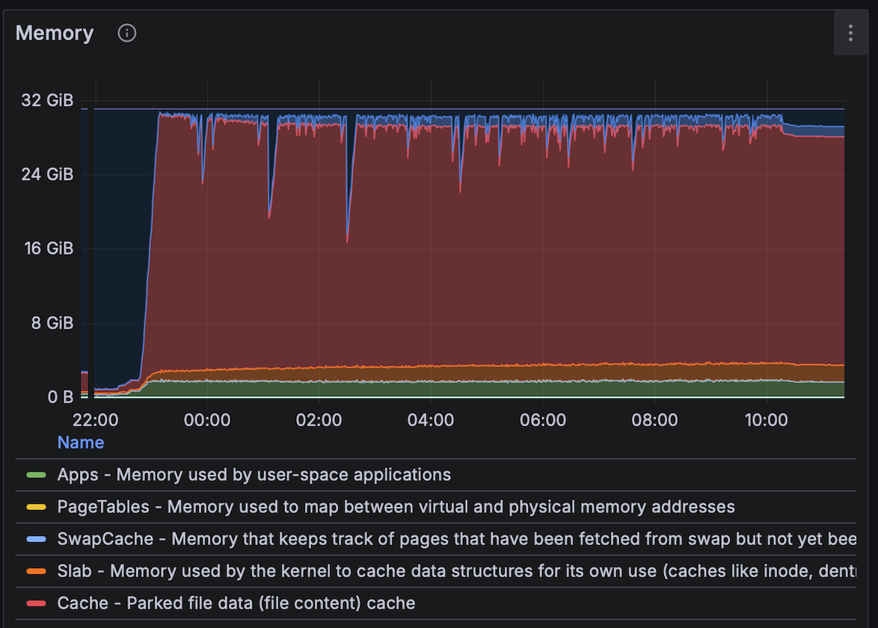
Task: Open the panel's three-dot menu
Action: point(850,33)
